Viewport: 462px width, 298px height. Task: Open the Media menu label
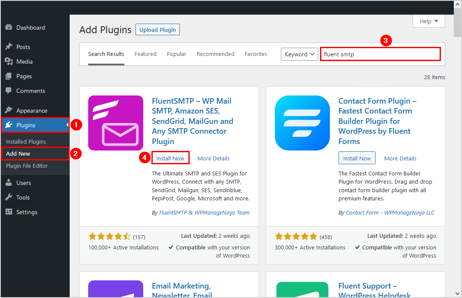[x=25, y=61]
